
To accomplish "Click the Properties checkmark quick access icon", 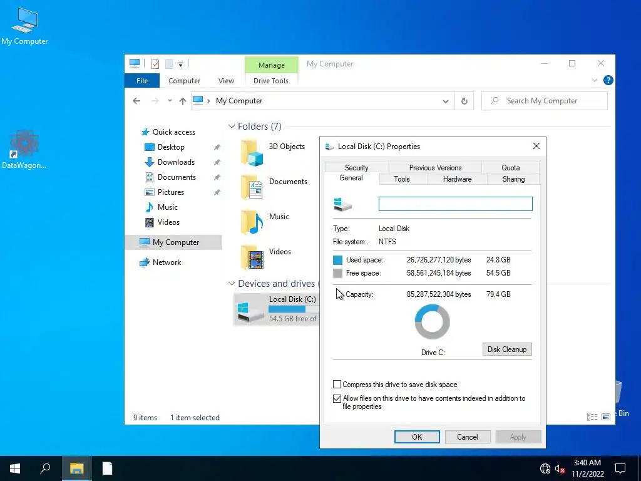I will [x=155, y=64].
